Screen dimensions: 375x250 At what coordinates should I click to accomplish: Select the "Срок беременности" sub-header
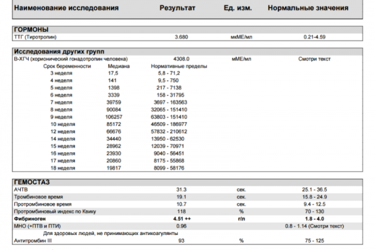click(67, 66)
